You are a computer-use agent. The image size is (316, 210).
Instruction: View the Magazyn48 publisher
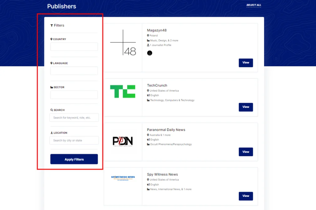[x=246, y=63]
